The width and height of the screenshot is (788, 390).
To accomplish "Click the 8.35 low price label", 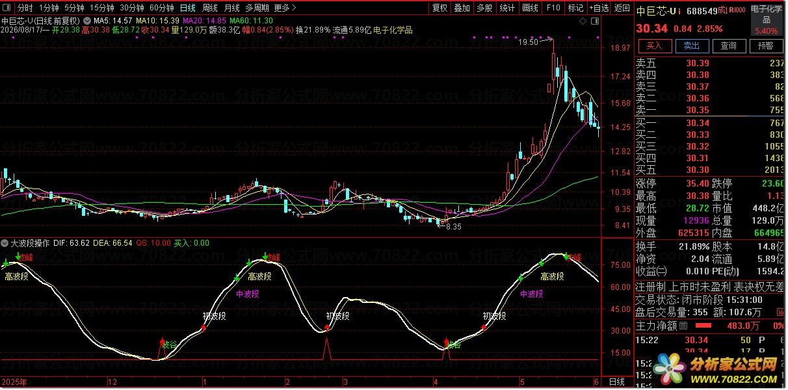I will click(x=453, y=227).
